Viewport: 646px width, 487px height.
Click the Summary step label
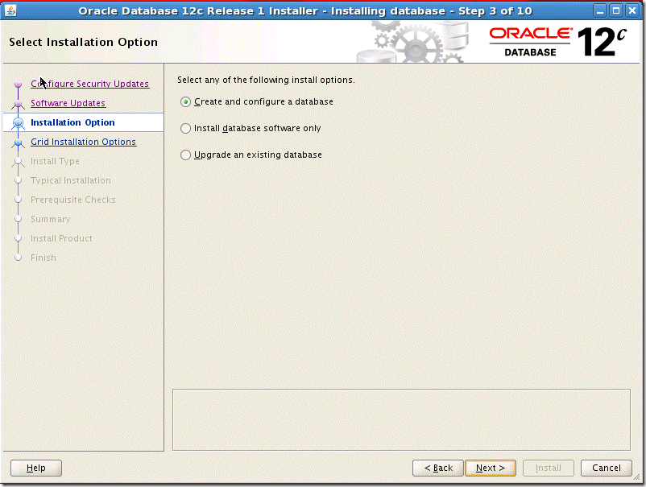(x=50, y=219)
